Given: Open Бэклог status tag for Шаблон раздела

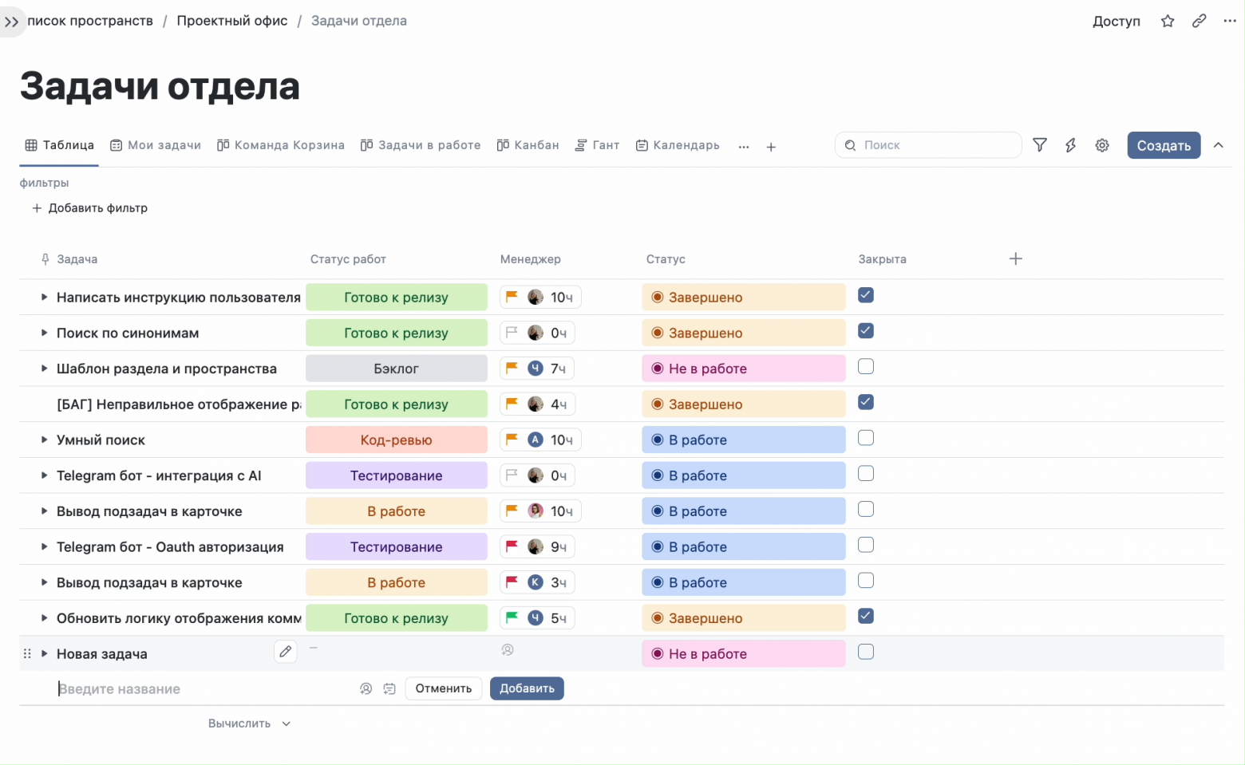Looking at the screenshot, I should pyautogui.click(x=396, y=369).
